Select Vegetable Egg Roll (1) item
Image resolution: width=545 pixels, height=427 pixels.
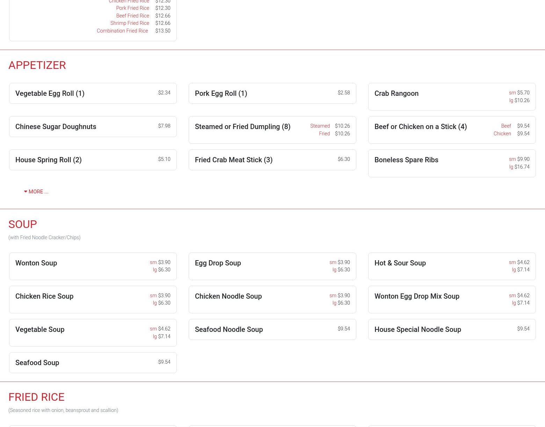click(x=50, y=93)
